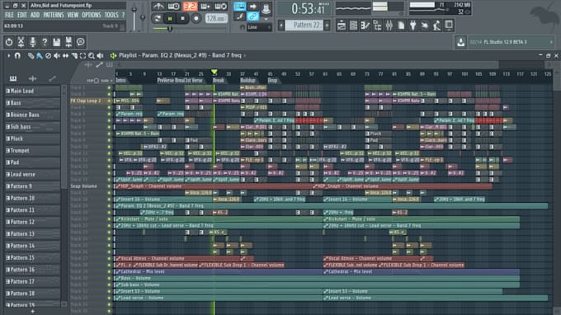Viewport: 561px width, 315px height.
Task: Open help with the question mark icon
Action: (45, 42)
